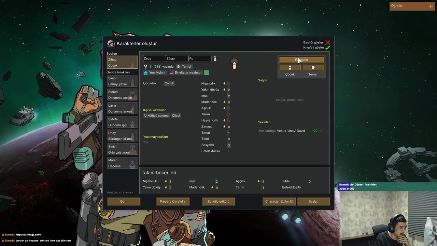Toggle Başlığı göster red X checkbox
Image resolution: width=437 pixels, height=246 pixels.
(x=328, y=42)
